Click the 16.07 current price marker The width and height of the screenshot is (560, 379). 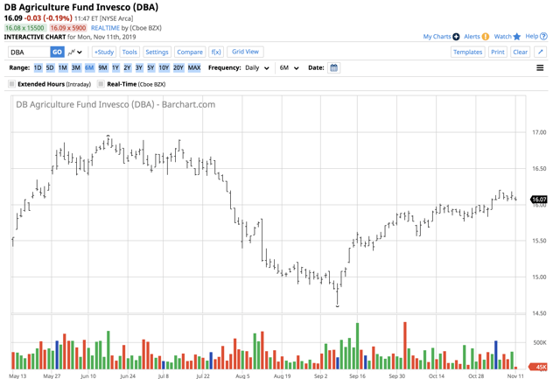click(x=539, y=200)
